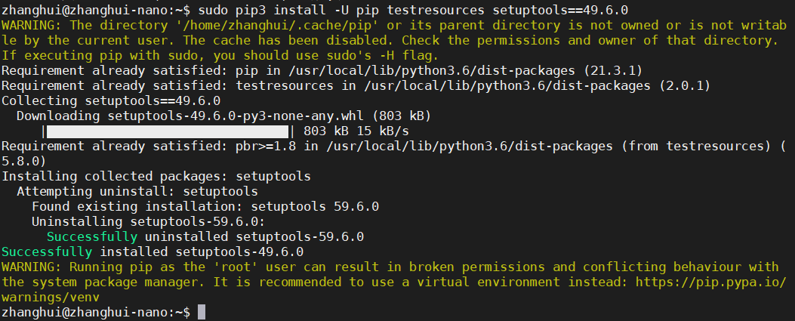
Task: Click the green "Successfully" before "installed setuptools-49.6.0"
Action: click(x=47, y=252)
